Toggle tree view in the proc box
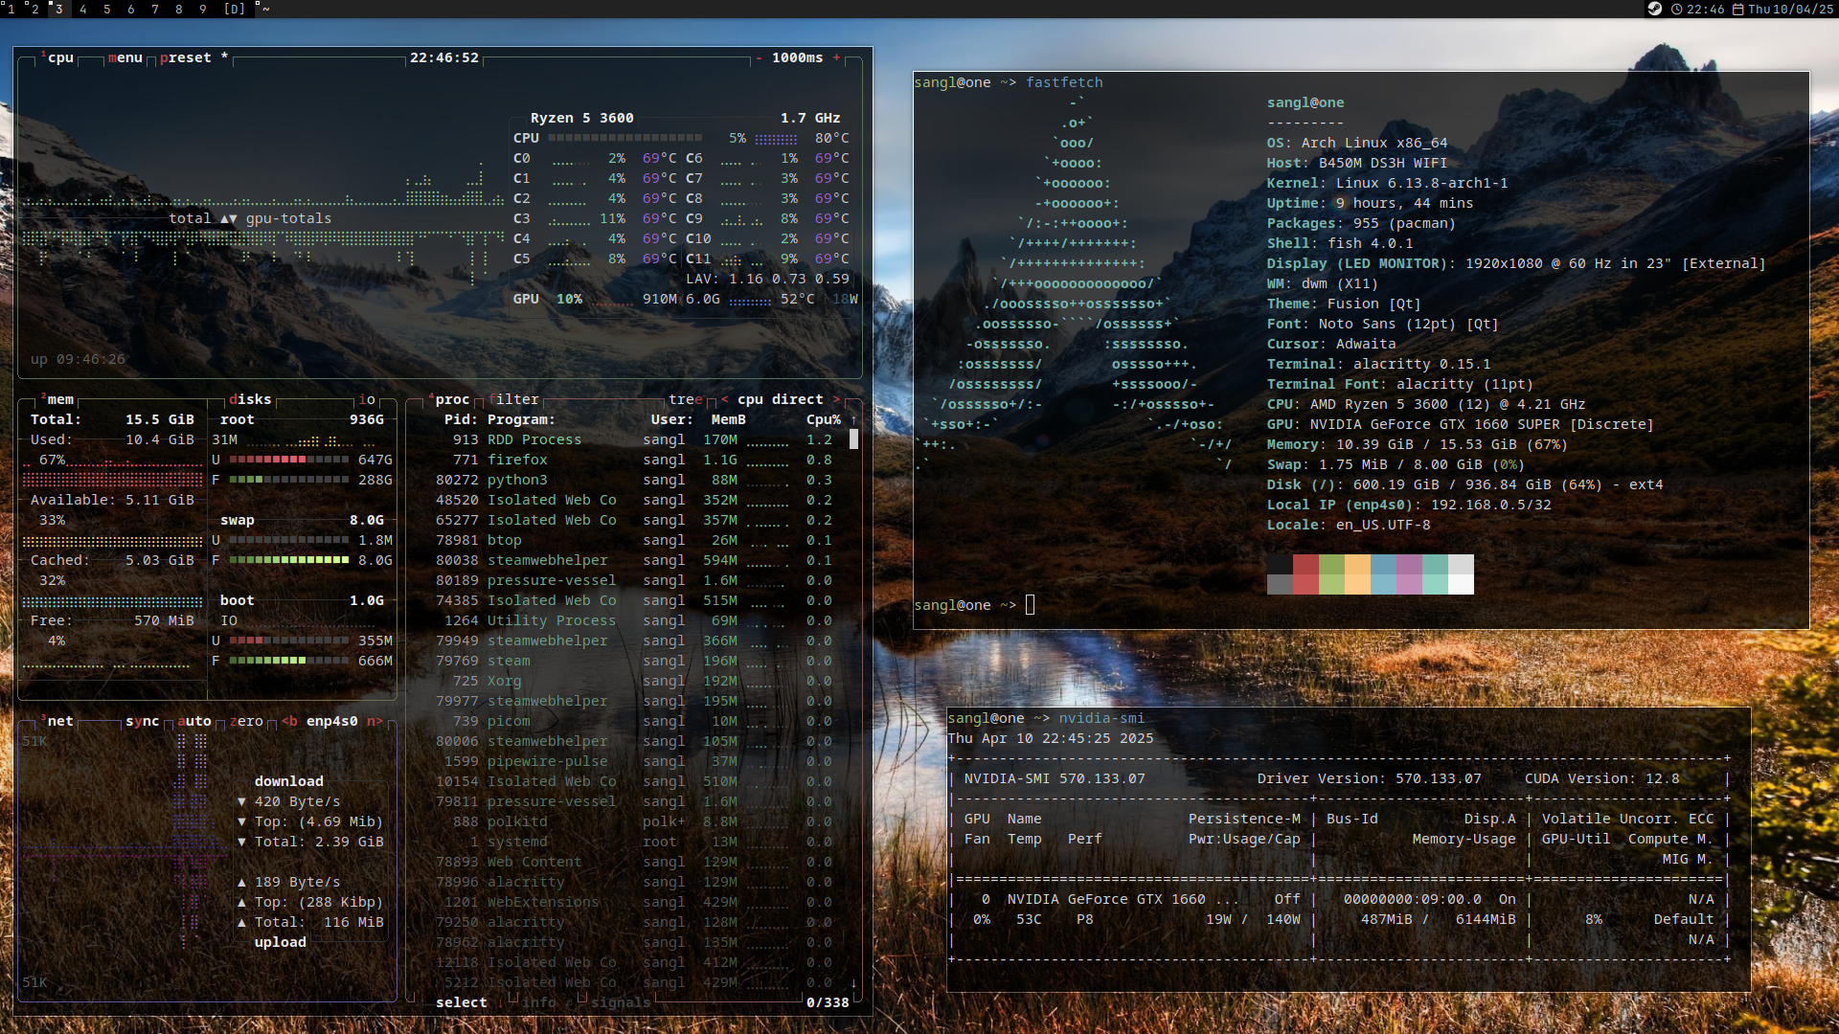The height and width of the screenshot is (1034, 1839). pos(686,399)
